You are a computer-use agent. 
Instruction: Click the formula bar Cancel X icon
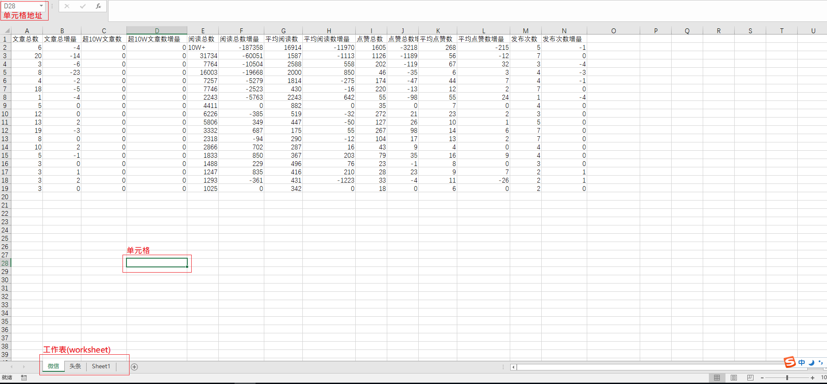point(67,6)
